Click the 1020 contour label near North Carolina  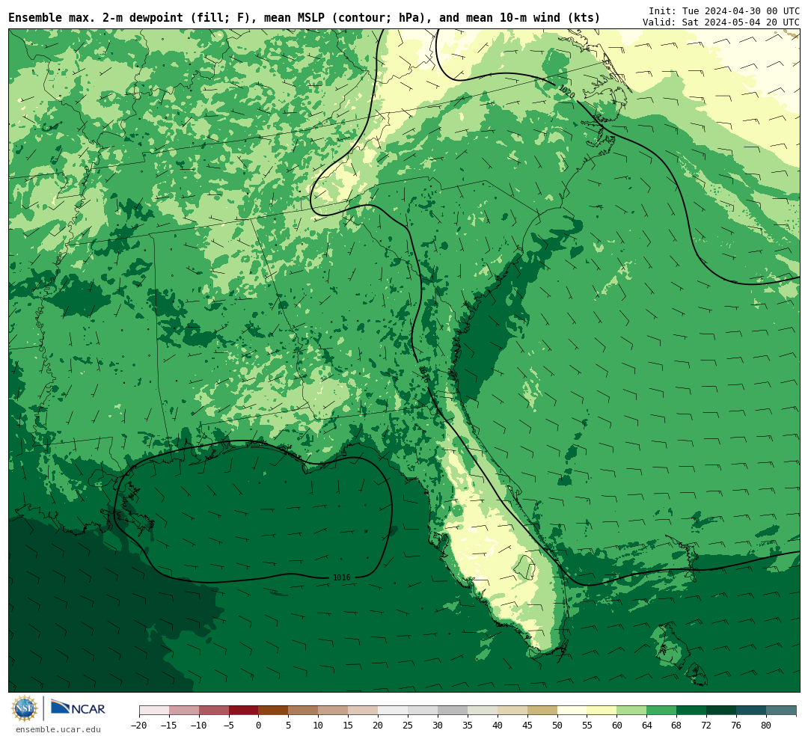point(566,92)
